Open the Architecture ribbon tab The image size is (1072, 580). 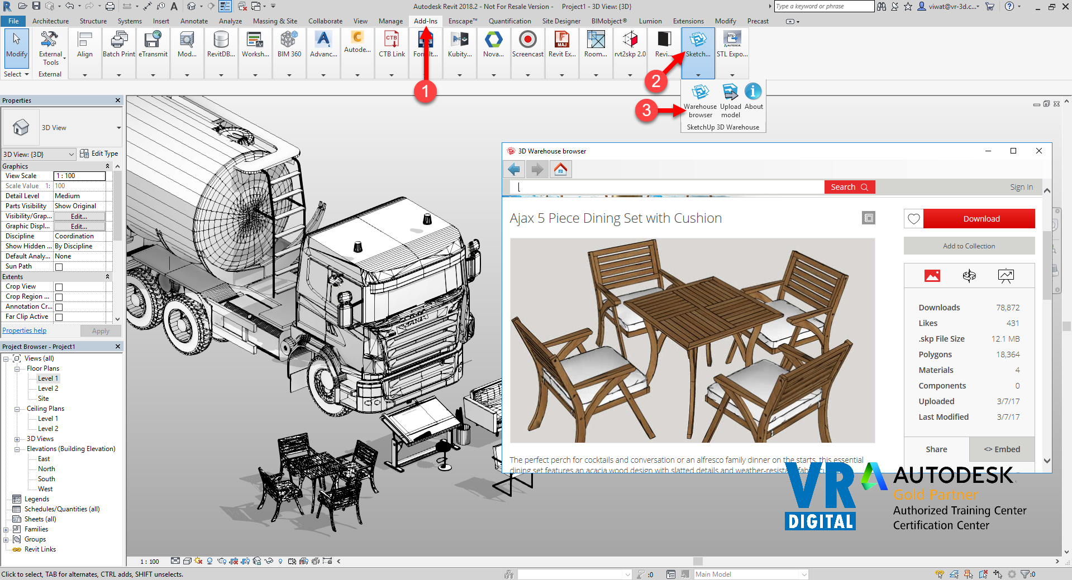[x=50, y=21]
